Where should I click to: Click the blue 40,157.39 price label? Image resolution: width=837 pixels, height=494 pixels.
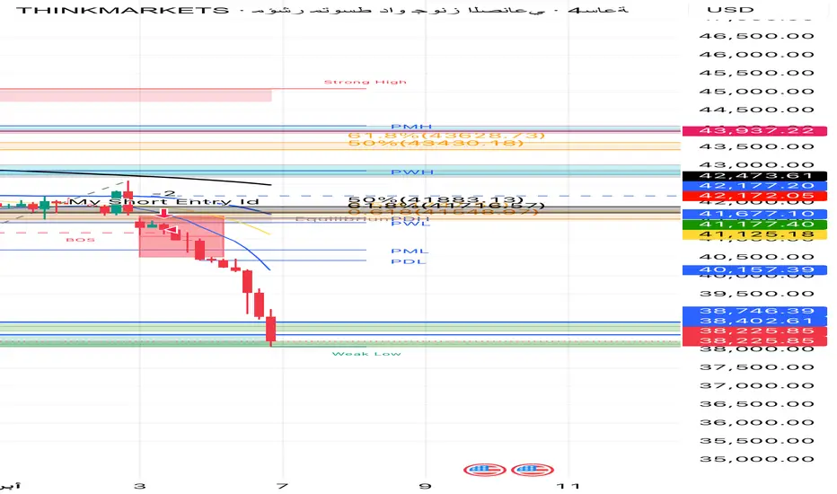click(x=754, y=270)
